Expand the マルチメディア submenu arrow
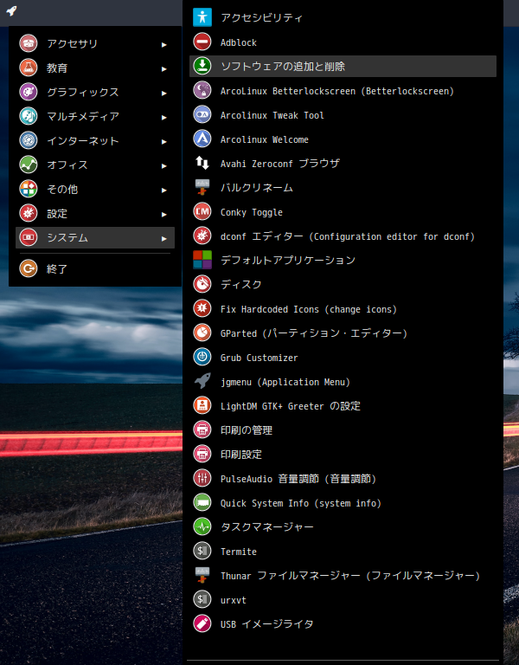Screen dimensions: 519x665 (164, 117)
